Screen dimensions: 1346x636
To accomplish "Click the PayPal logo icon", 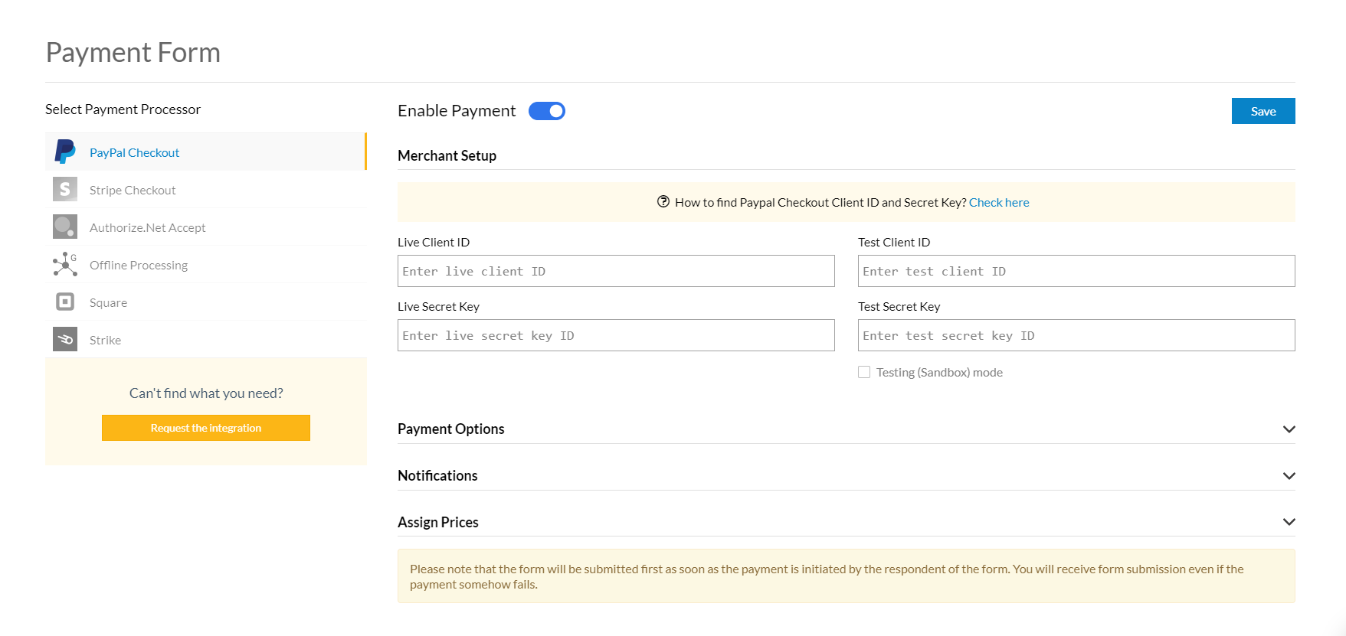I will click(x=65, y=152).
